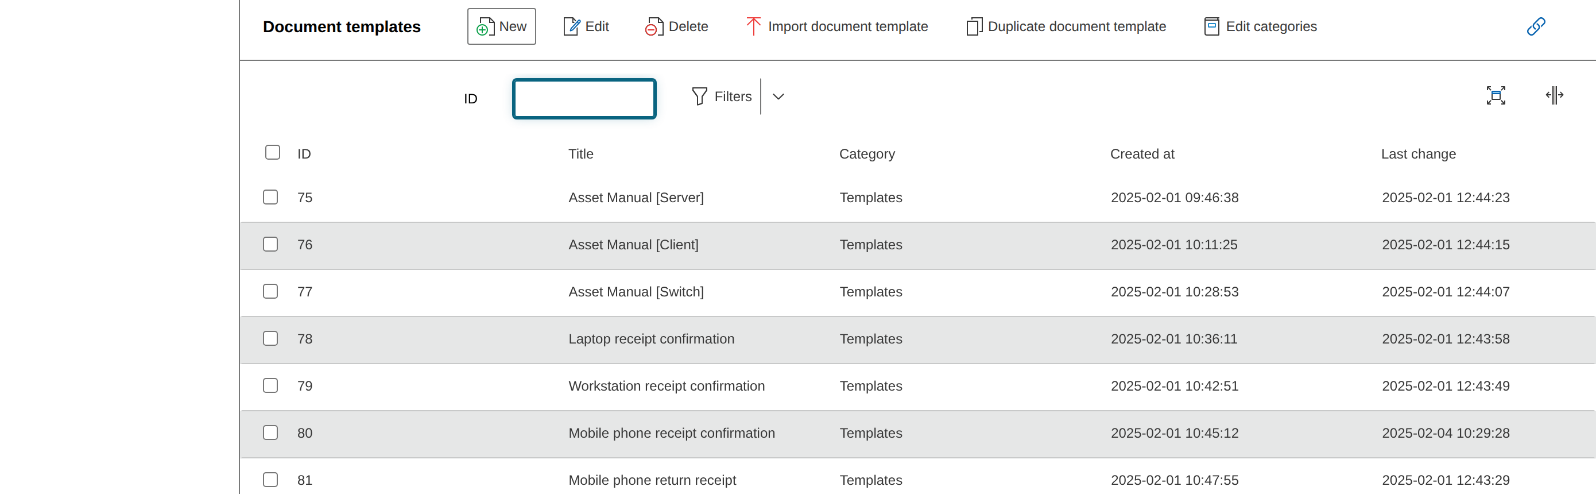Select Mobile phone return receipt title
1596x494 pixels.
pyautogui.click(x=652, y=480)
